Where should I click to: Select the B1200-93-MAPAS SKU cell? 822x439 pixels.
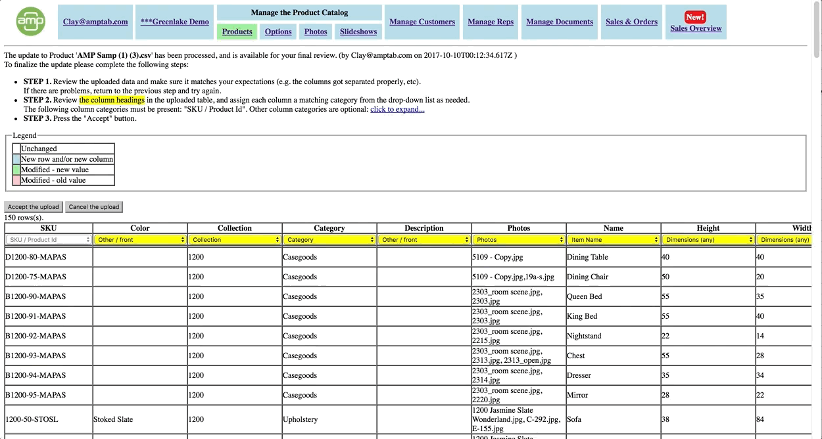[x=49, y=356]
